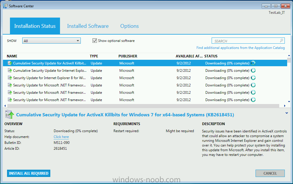293x184 pixels.
Task: Click INSTALL ALL REQUIRED button
Action: coord(29,173)
